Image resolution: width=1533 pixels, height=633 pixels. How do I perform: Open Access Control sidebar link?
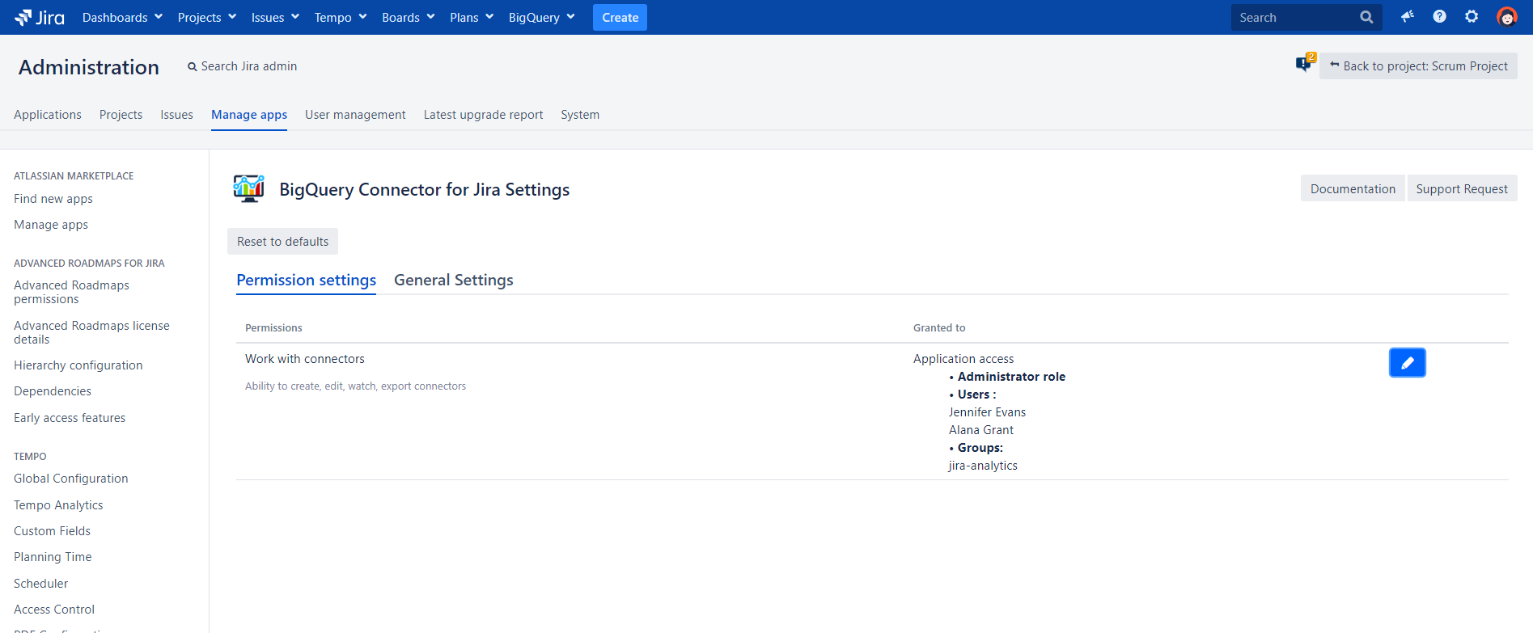tap(54, 610)
